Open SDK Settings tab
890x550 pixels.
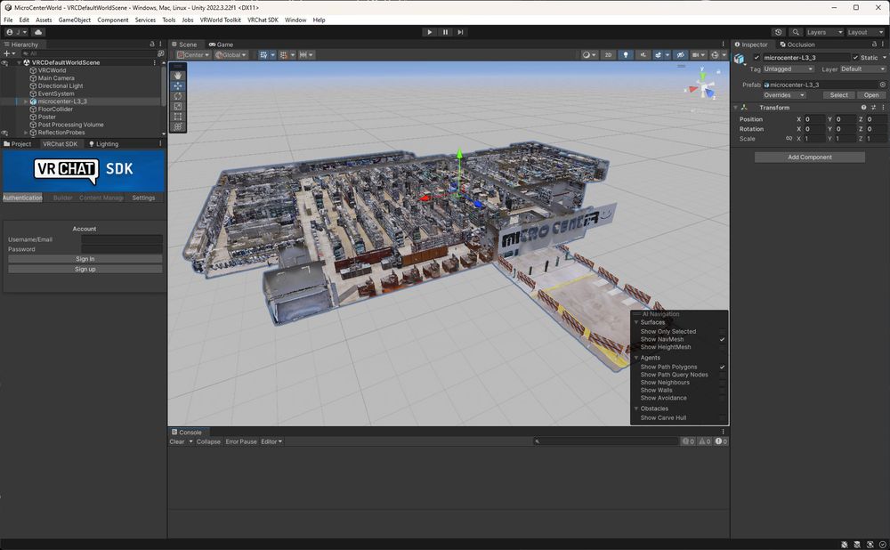[x=143, y=198]
